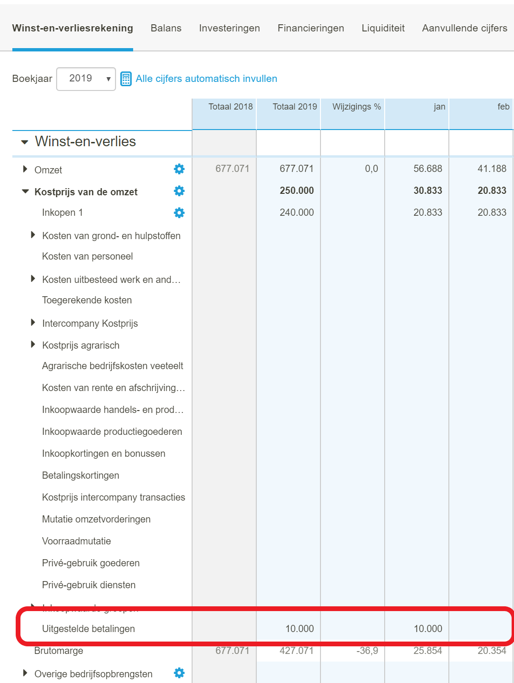Switch to the Winst-en-verliesrekening tab
This screenshot has width=514, height=683.
tap(73, 28)
